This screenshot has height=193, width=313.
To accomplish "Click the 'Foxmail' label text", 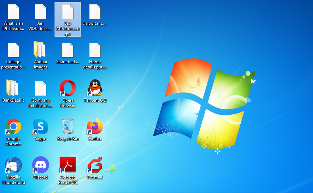I will click(95, 177).
